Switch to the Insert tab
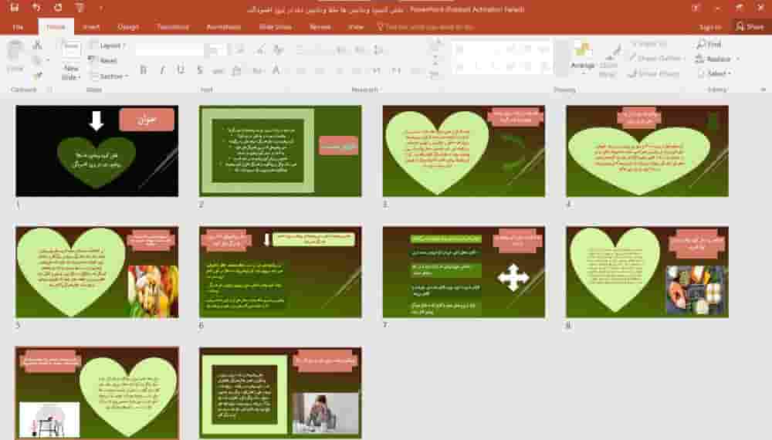Viewport: 772px width, 440px height. [x=91, y=27]
